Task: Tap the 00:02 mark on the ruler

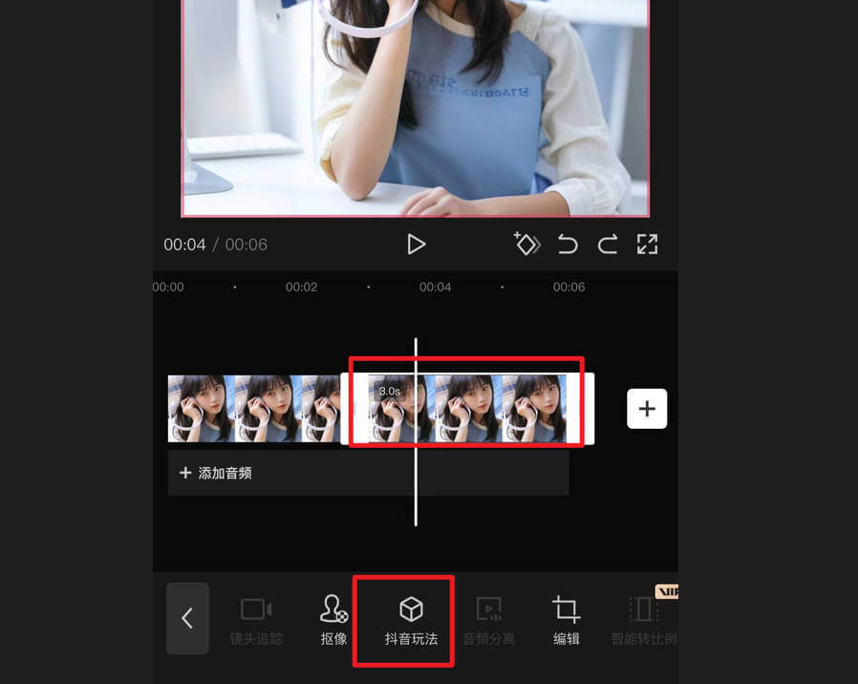Action: pyautogui.click(x=302, y=287)
